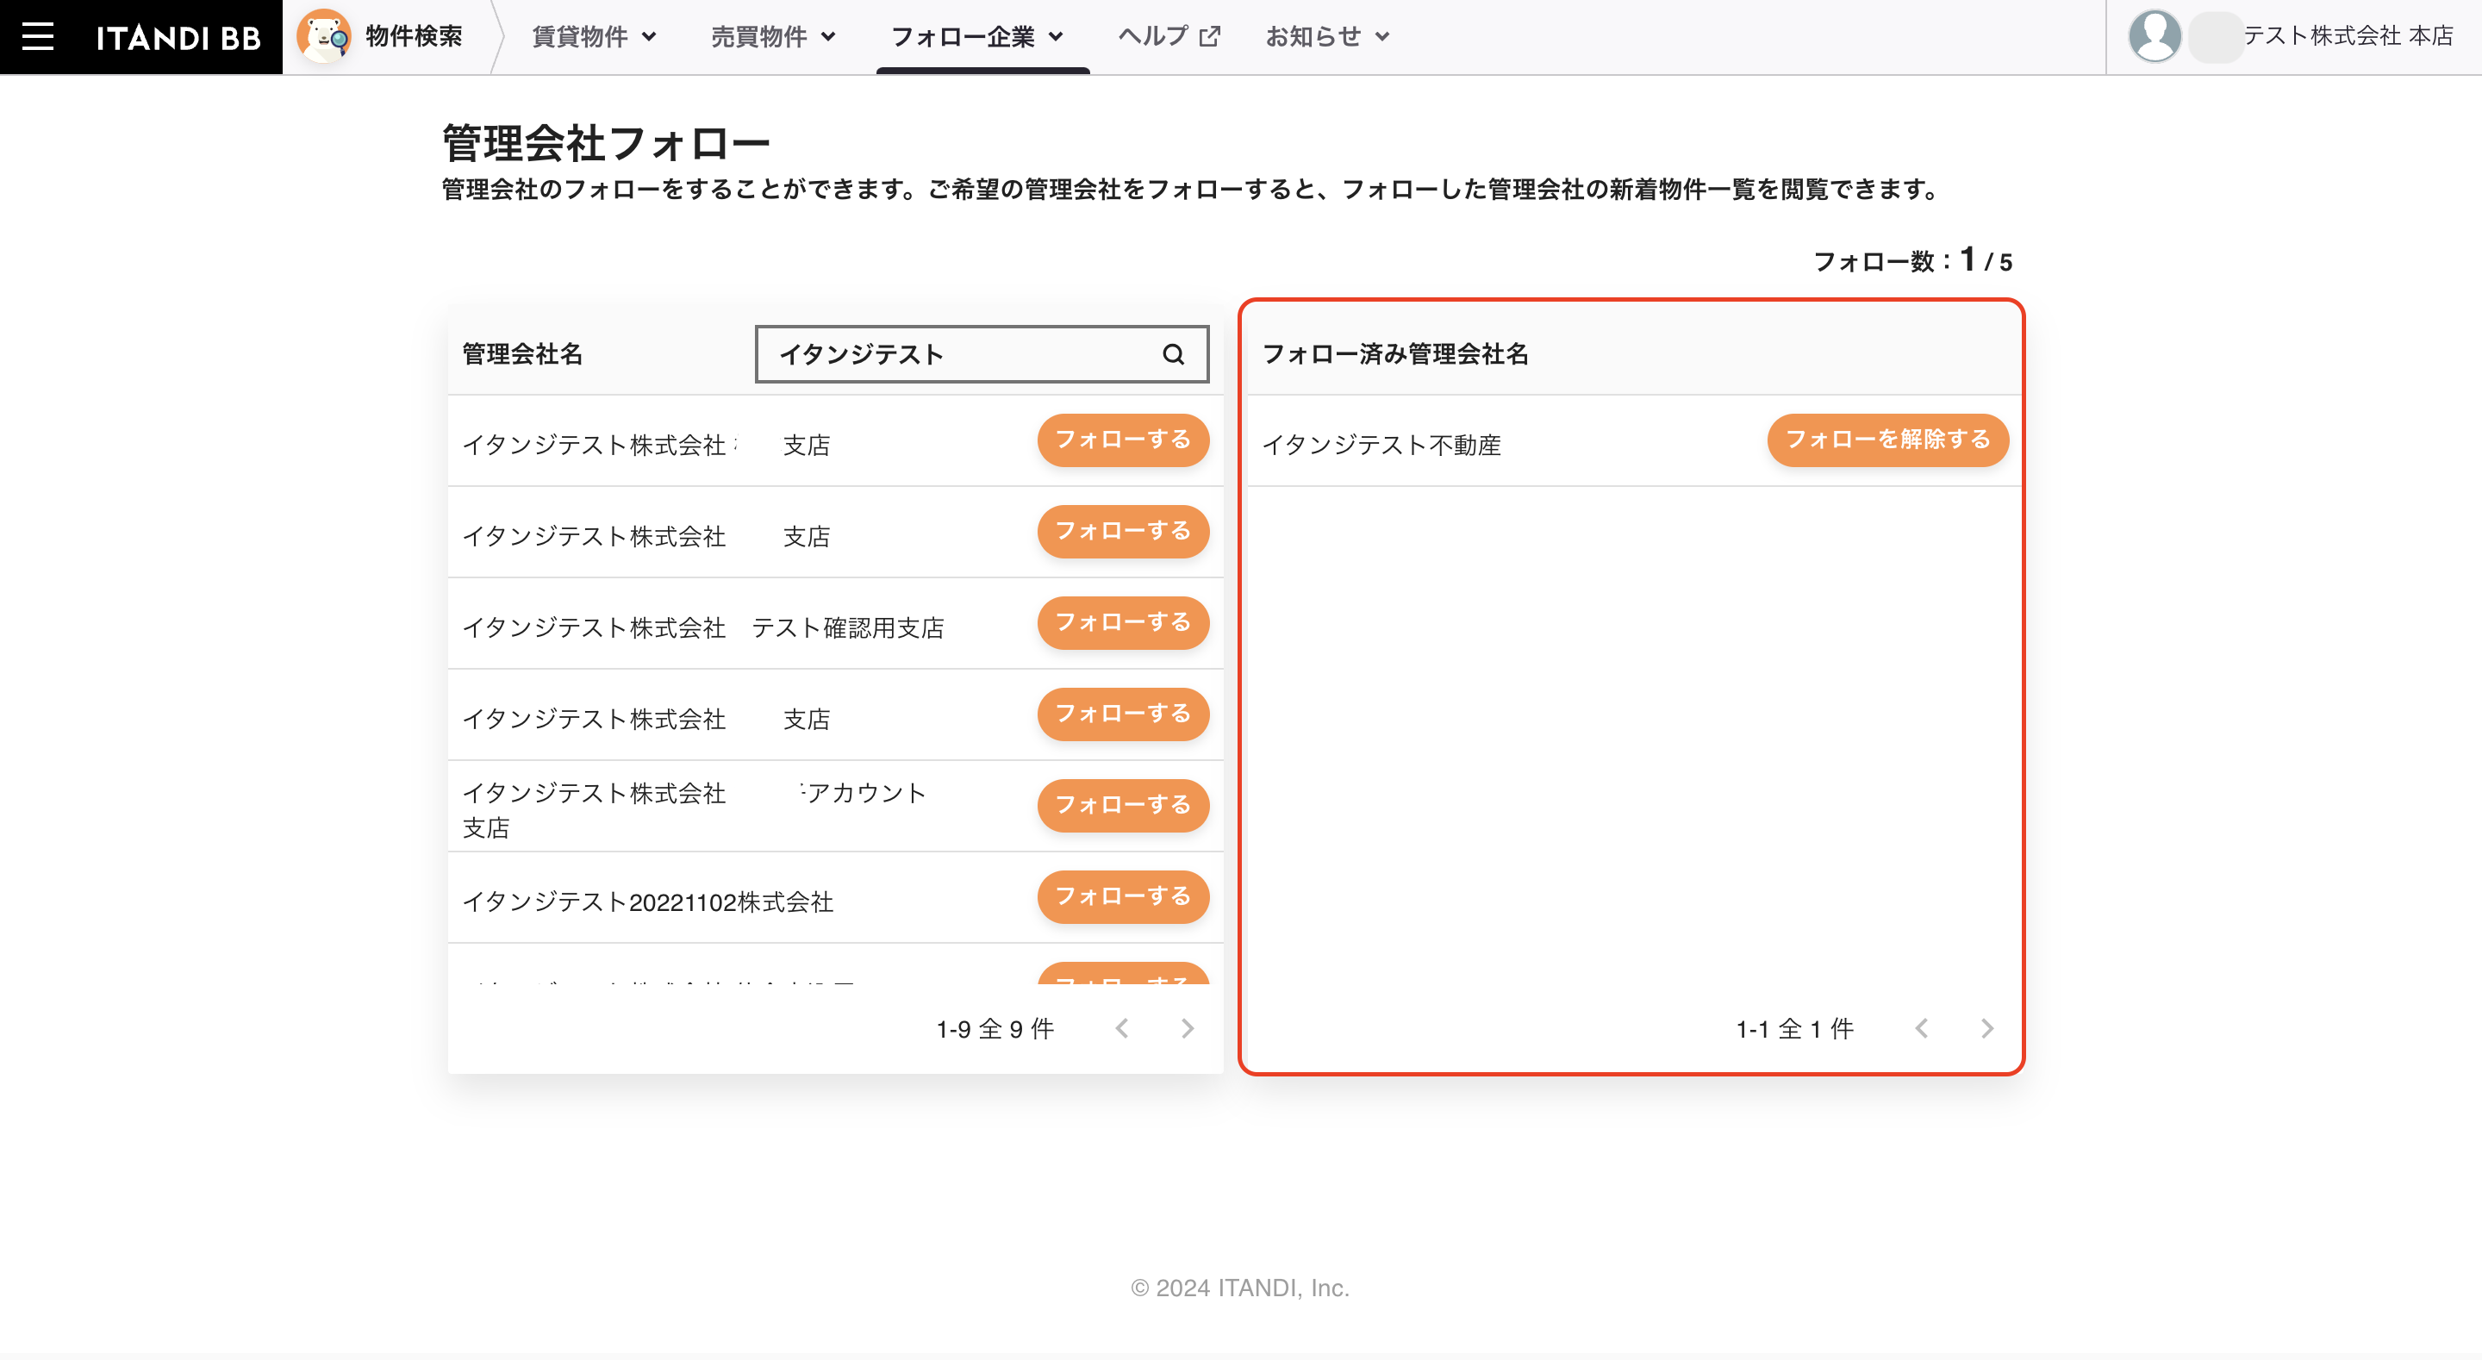Click the bear mascot search icon
2482x1360 pixels.
[324, 36]
